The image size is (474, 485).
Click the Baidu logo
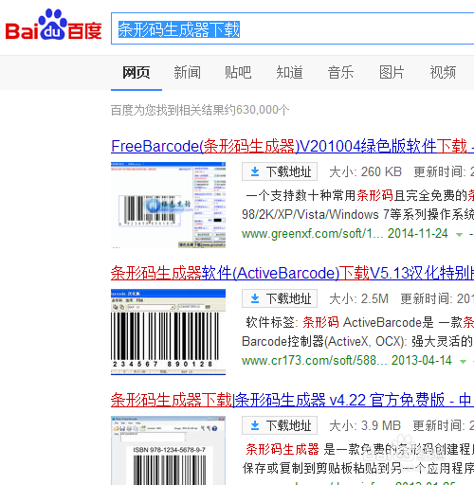click(x=53, y=26)
